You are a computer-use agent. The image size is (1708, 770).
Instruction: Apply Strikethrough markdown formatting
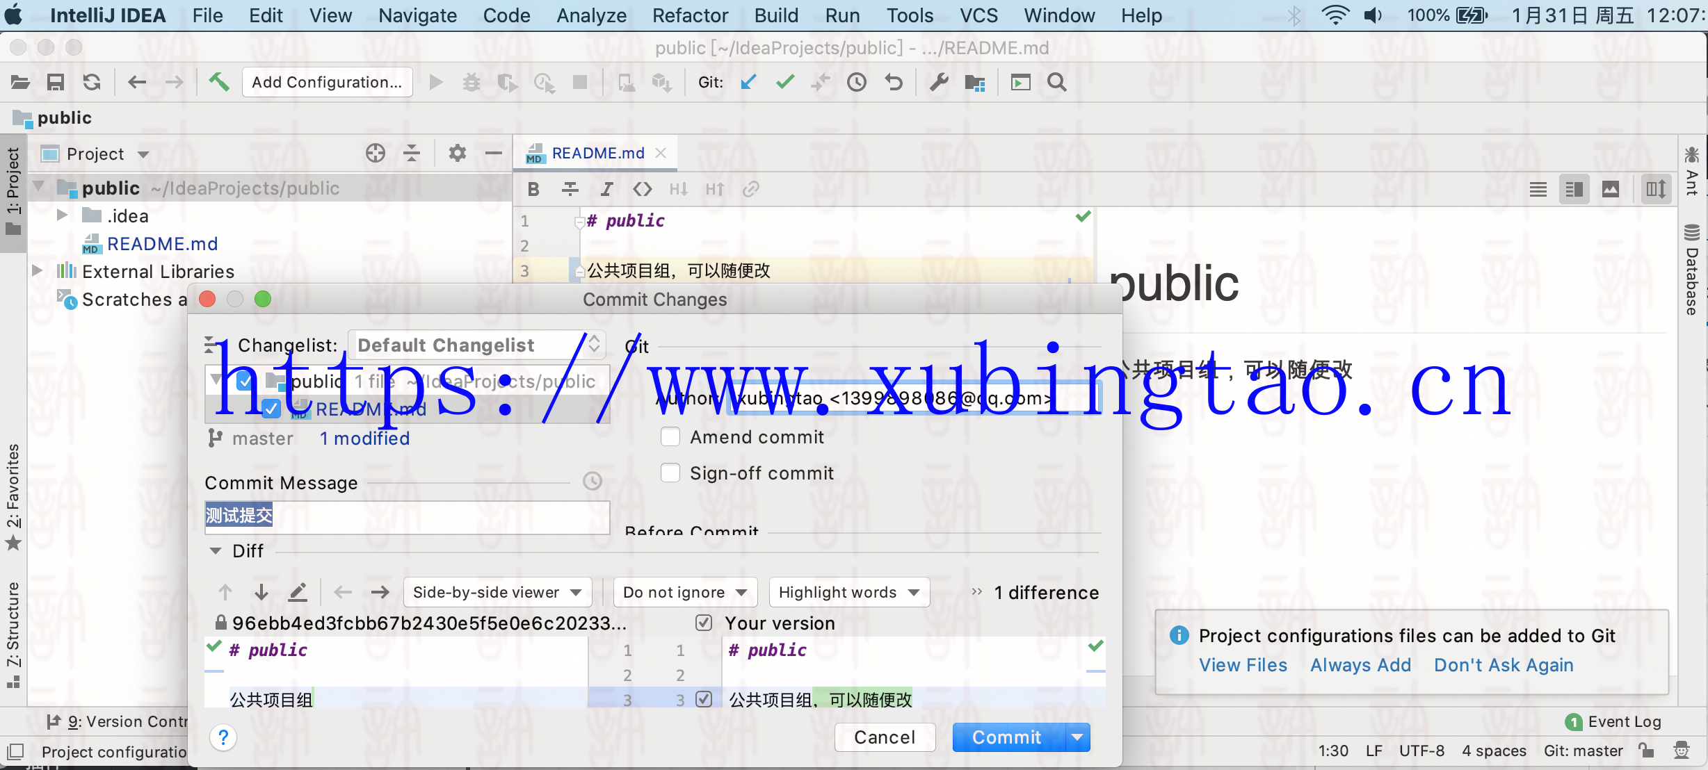pyautogui.click(x=570, y=189)
